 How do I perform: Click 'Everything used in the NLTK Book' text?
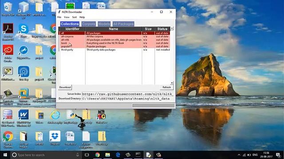[105, 43]
